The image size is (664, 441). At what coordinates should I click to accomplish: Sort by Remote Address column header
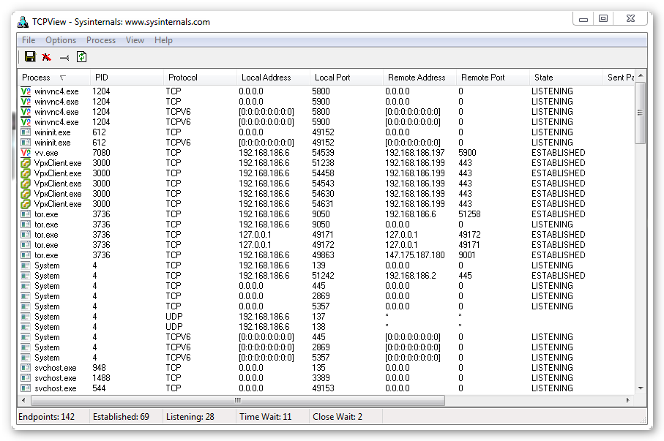coord(419,78)
